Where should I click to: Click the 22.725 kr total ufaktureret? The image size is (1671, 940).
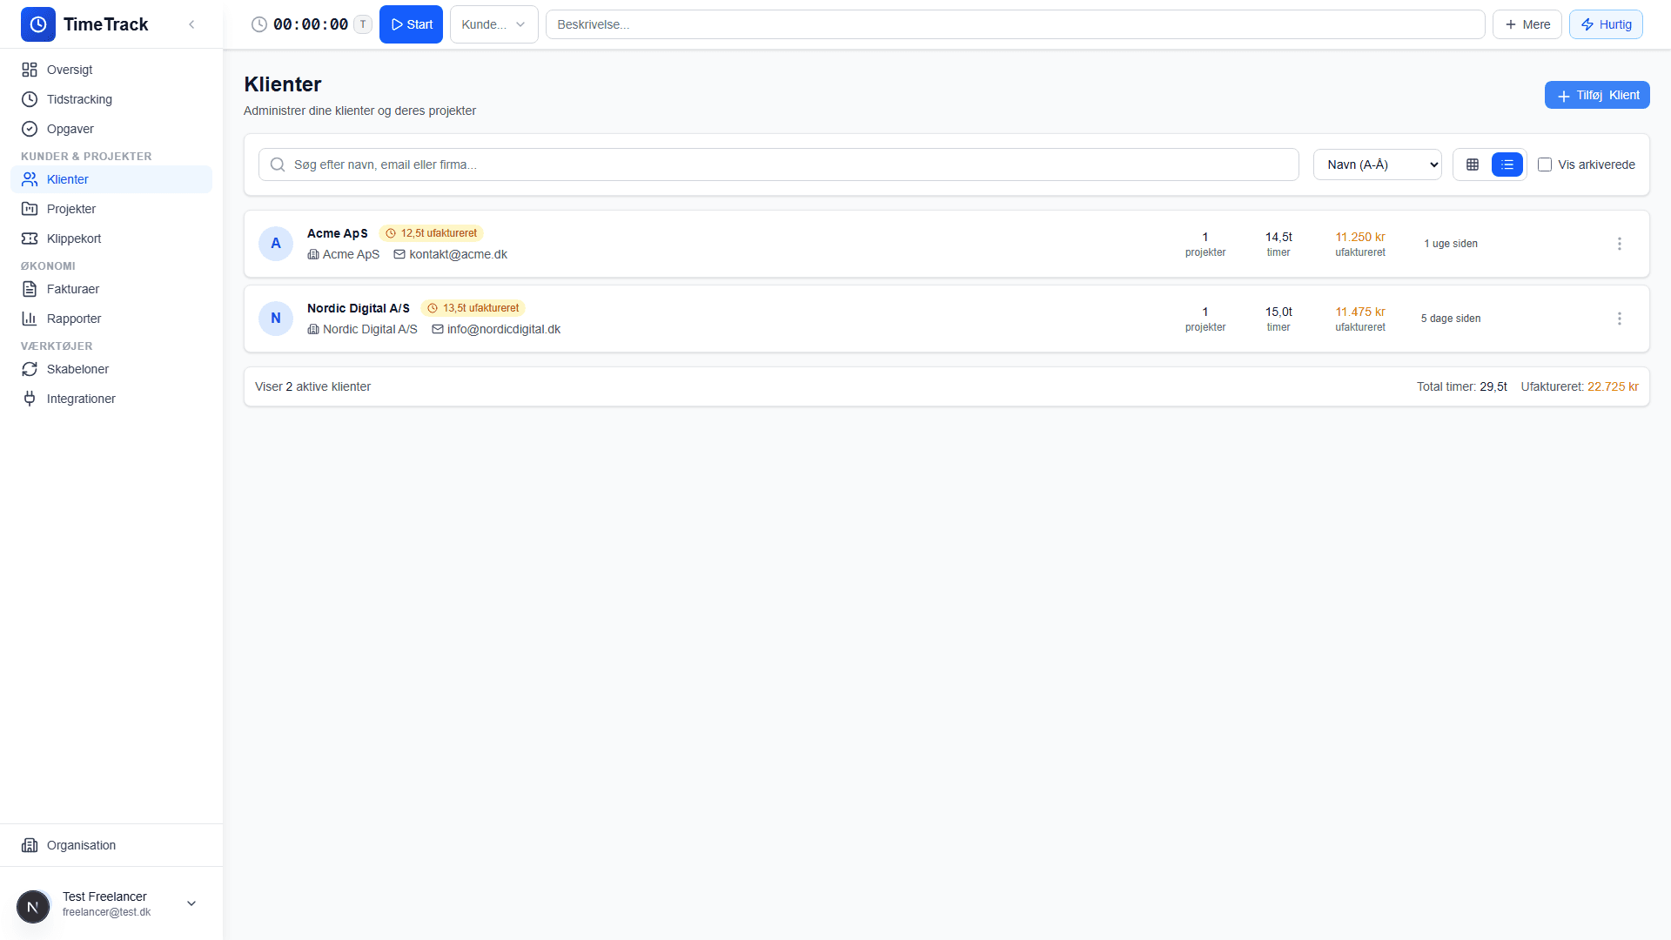coord(1613,386)
